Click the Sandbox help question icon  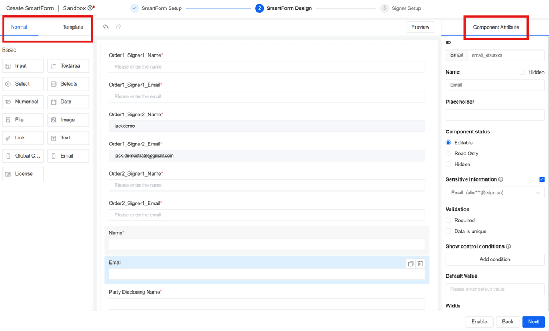(x=90, y=8)
